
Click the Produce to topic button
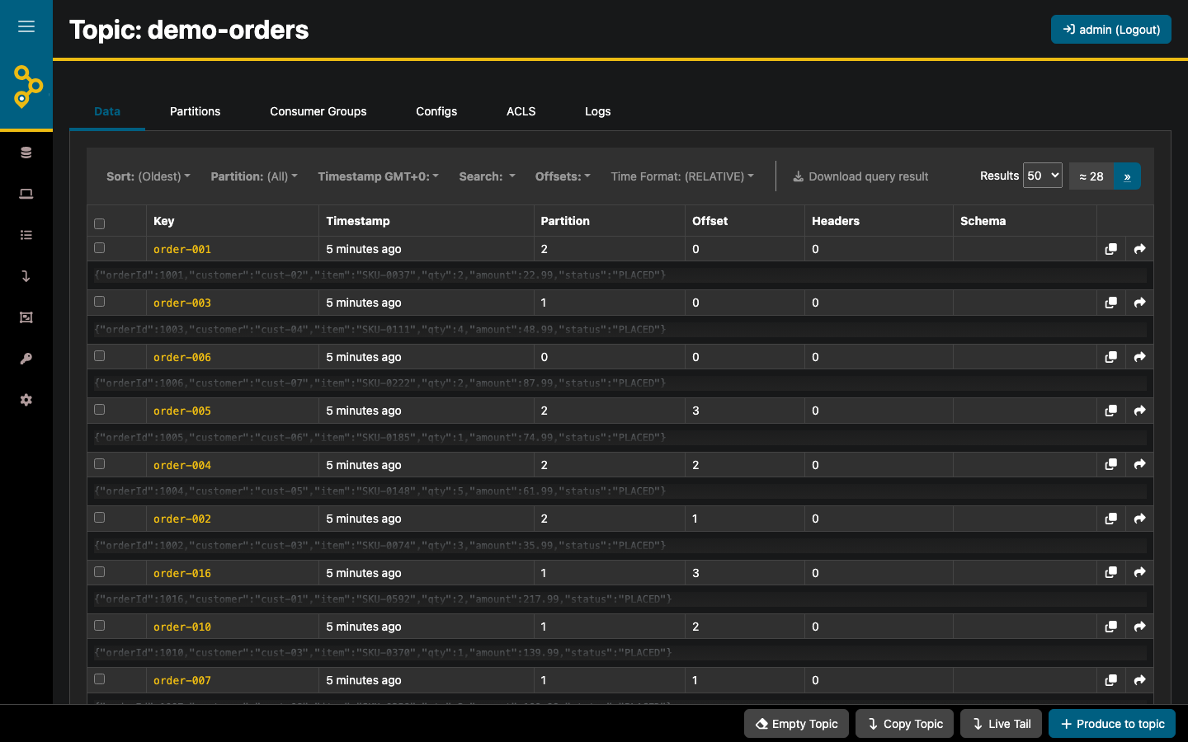pyautogui.click(x=1112, y=724)
